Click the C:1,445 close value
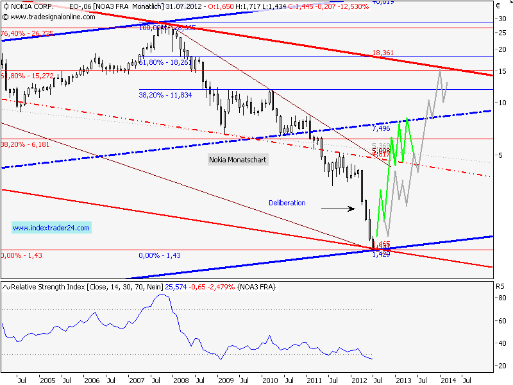This screenshot has width=513, height=385. 301,6
